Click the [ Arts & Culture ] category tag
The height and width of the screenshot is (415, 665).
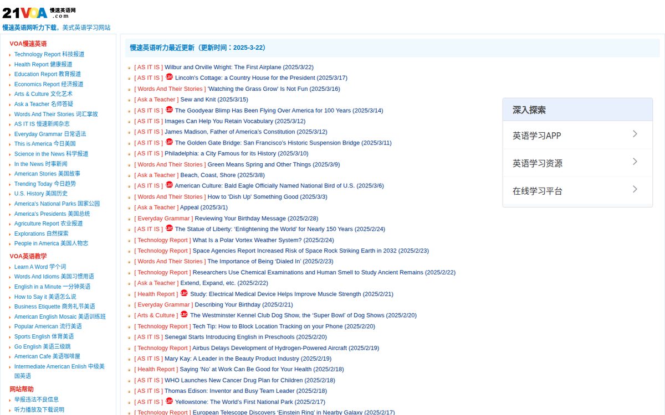[x=156, y=315]
